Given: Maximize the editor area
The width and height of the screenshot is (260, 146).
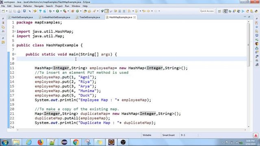Looking at the screenshot, I should tap(249, 17).
